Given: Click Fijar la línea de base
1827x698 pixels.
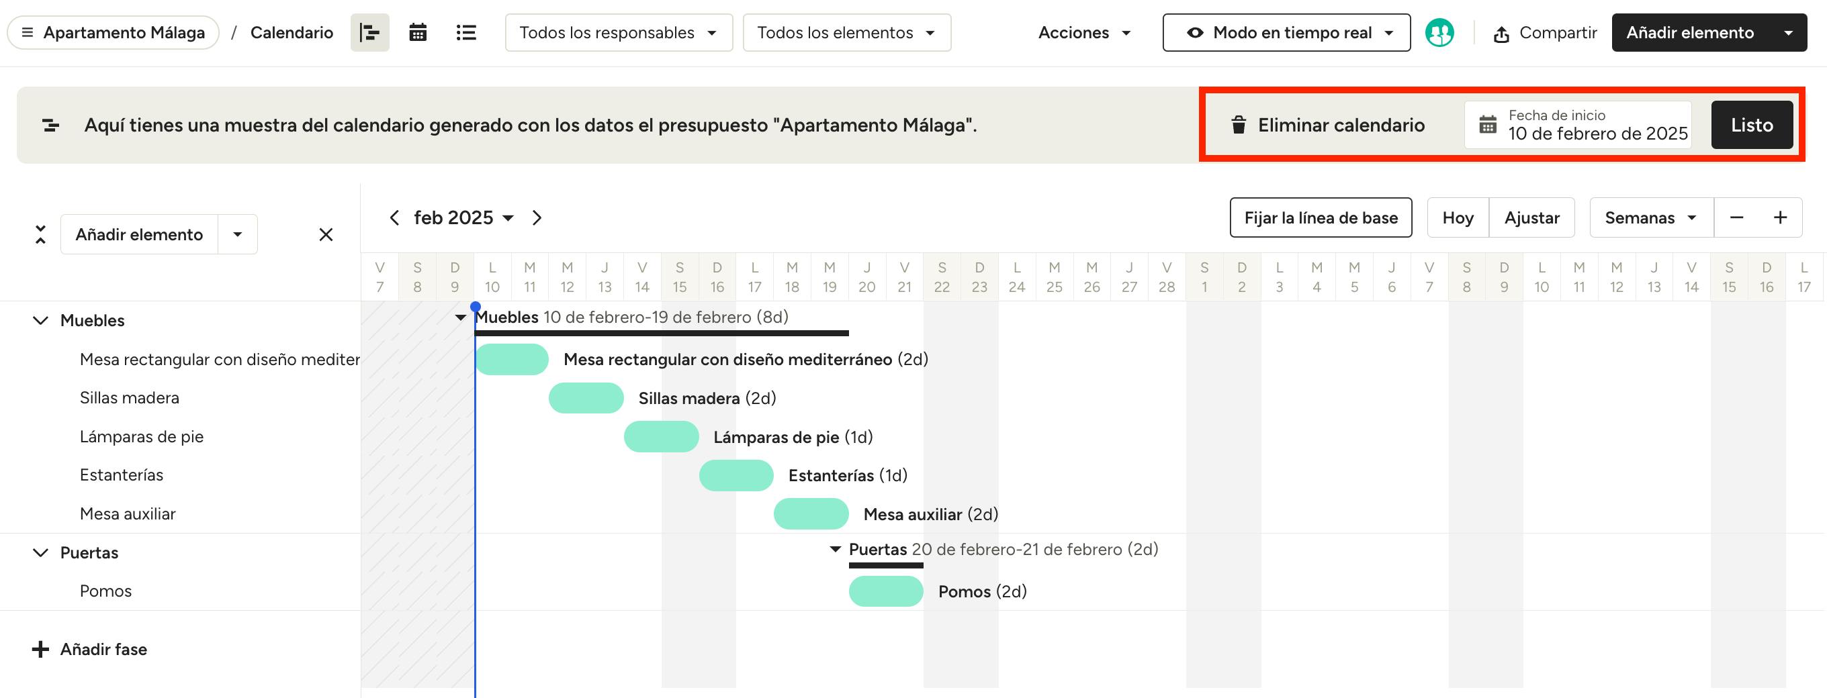Looking at the screenshot, I should 1321,217.
